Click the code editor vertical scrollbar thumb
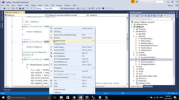The image size is (179, 100). click(128, 41)
